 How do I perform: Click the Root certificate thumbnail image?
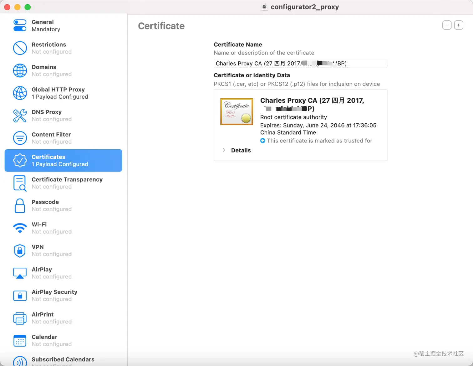237,112
